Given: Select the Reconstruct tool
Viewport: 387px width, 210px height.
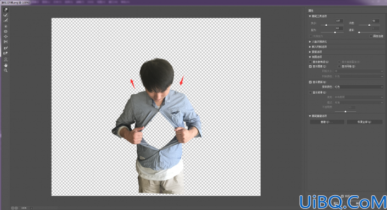Looking at the screenshot, I should click(5, 15).
